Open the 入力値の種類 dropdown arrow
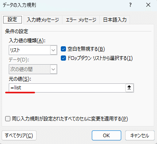Image resolution: width=157 pixels, height=144 pixels. click(53, 50)
